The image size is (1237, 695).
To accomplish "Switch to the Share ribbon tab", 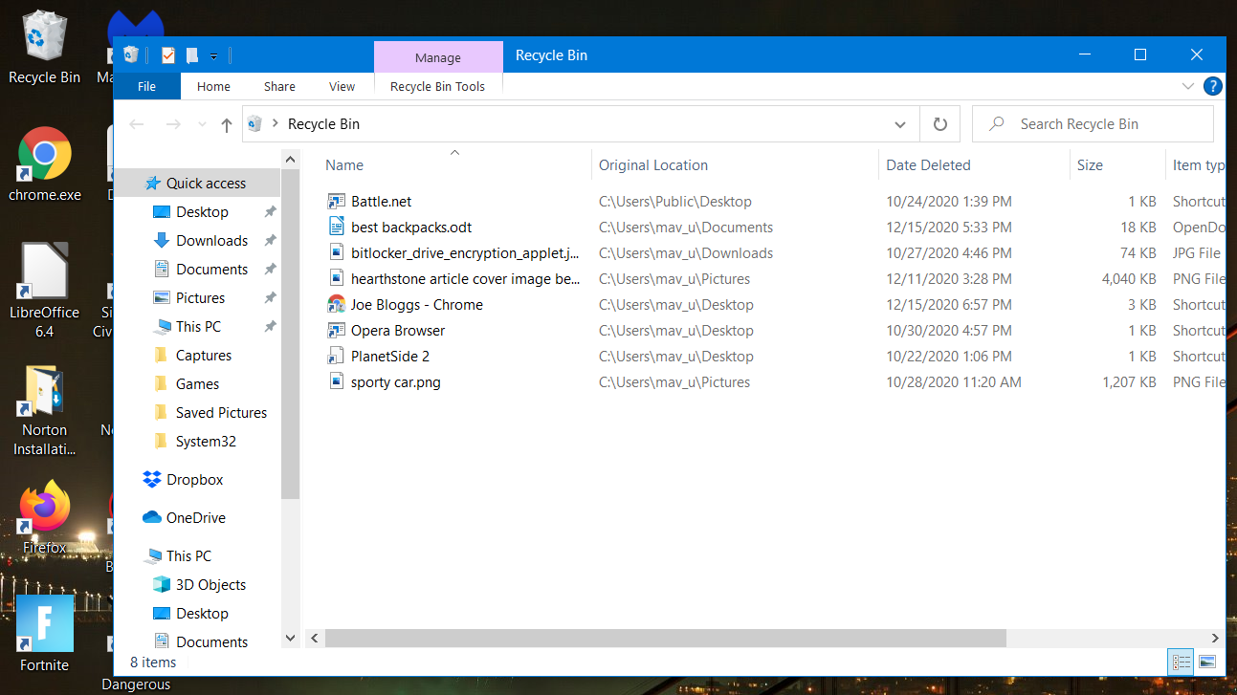I will pos(279,86).
